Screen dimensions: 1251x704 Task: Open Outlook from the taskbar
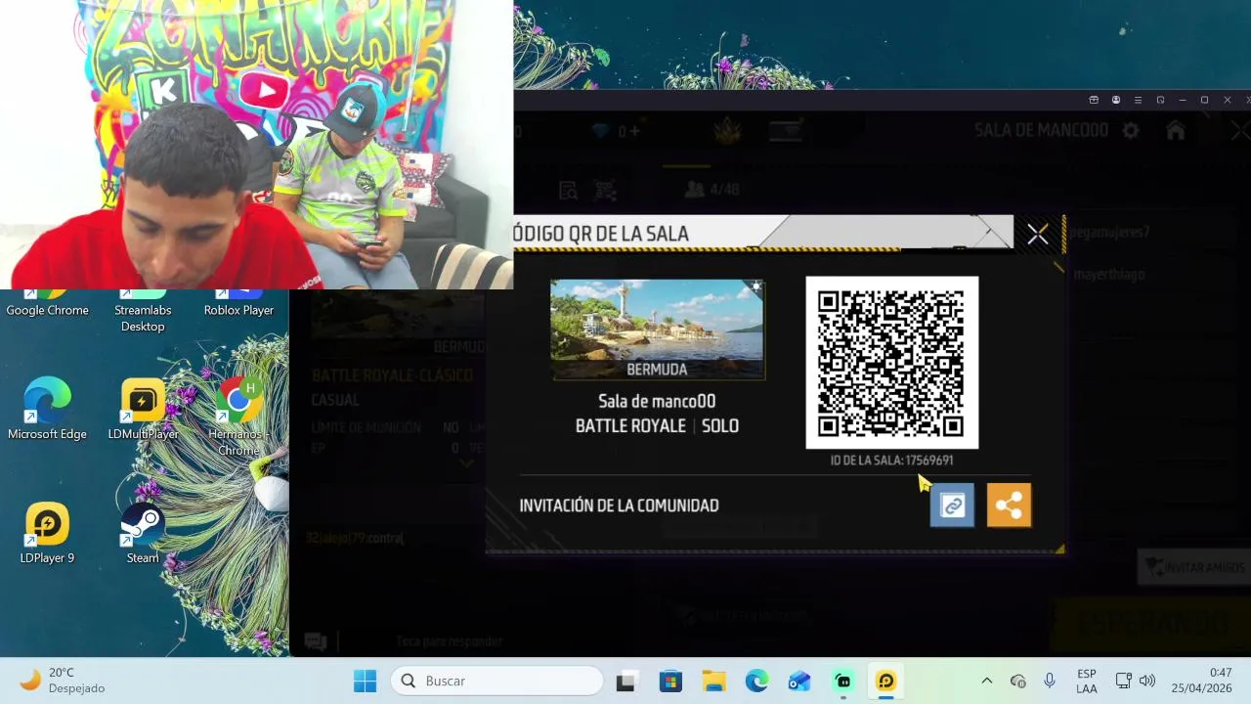(x=799, y=681)
